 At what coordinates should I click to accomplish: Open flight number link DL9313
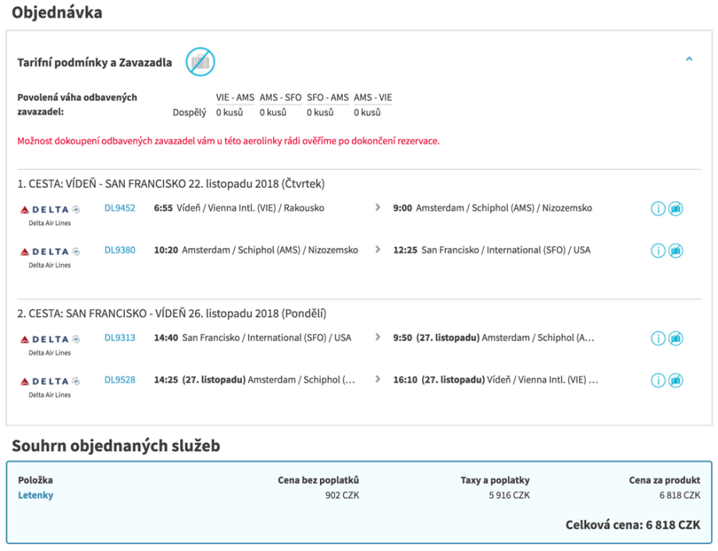[x=119, y=337]
